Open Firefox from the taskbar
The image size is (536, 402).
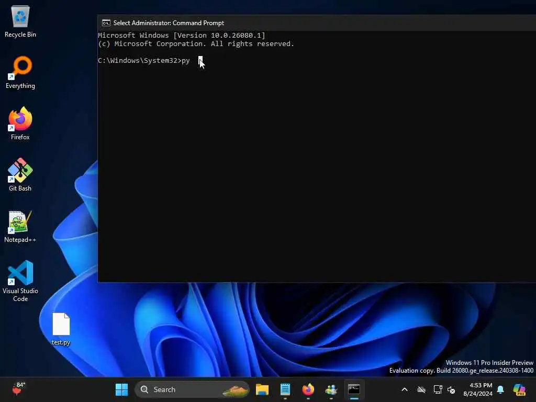tap(308, 389)
